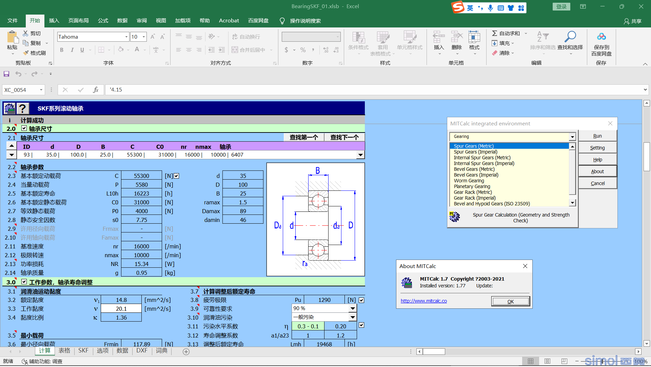Click the Font Color A icon

click(137, 50)
